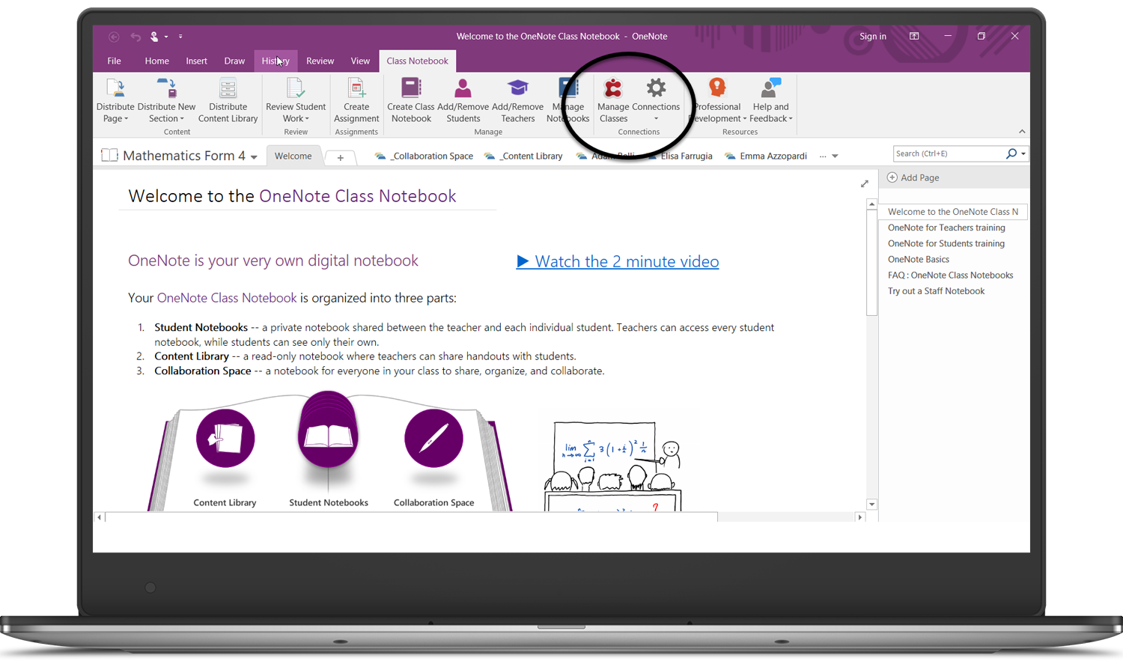Open OneNote for Students training page
The image size is (1123, 661).
(946, 243)
